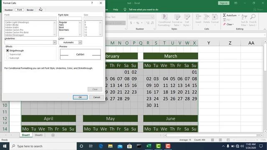Click Delete cells icon in Excel ribbon
Viewport: 267px width, 150px height.
[207, 17]
